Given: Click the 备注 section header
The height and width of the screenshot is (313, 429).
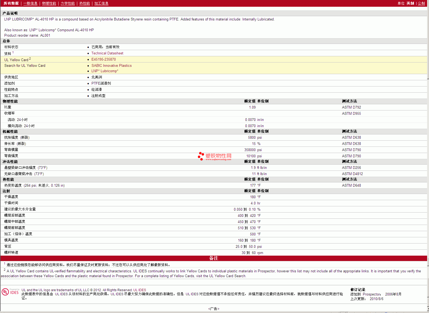Looking at the screenshot, I should [214, 258].
